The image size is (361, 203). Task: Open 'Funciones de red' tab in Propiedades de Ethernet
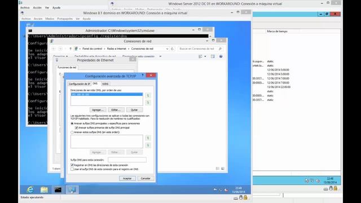67,68
